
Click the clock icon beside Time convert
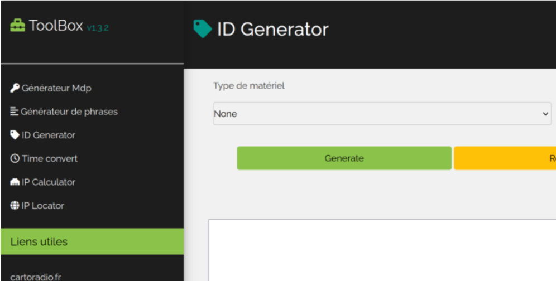15,159
